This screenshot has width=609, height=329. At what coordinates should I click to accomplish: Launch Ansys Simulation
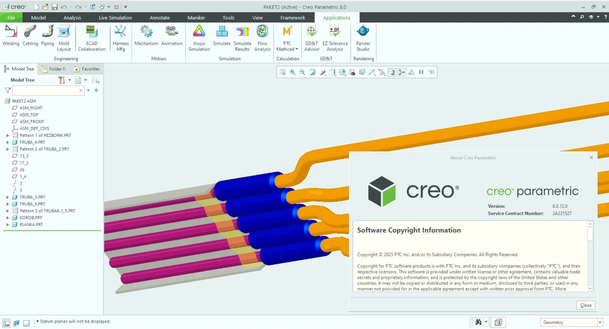tap(199, 38)
